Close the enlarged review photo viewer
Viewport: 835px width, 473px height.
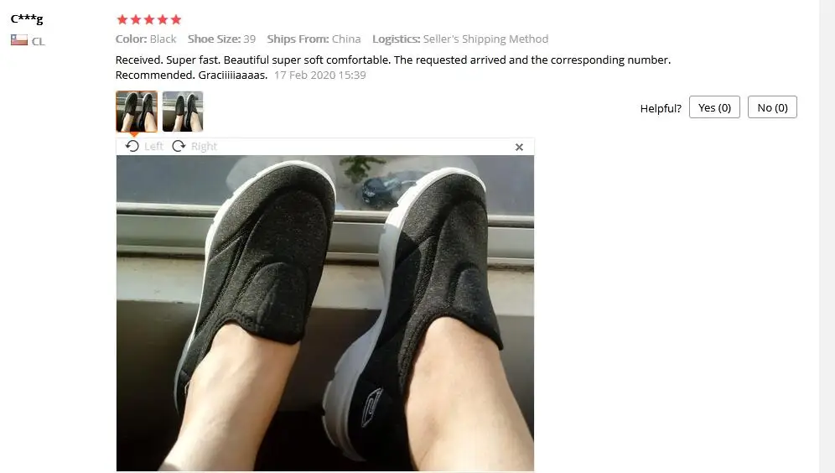519,147
